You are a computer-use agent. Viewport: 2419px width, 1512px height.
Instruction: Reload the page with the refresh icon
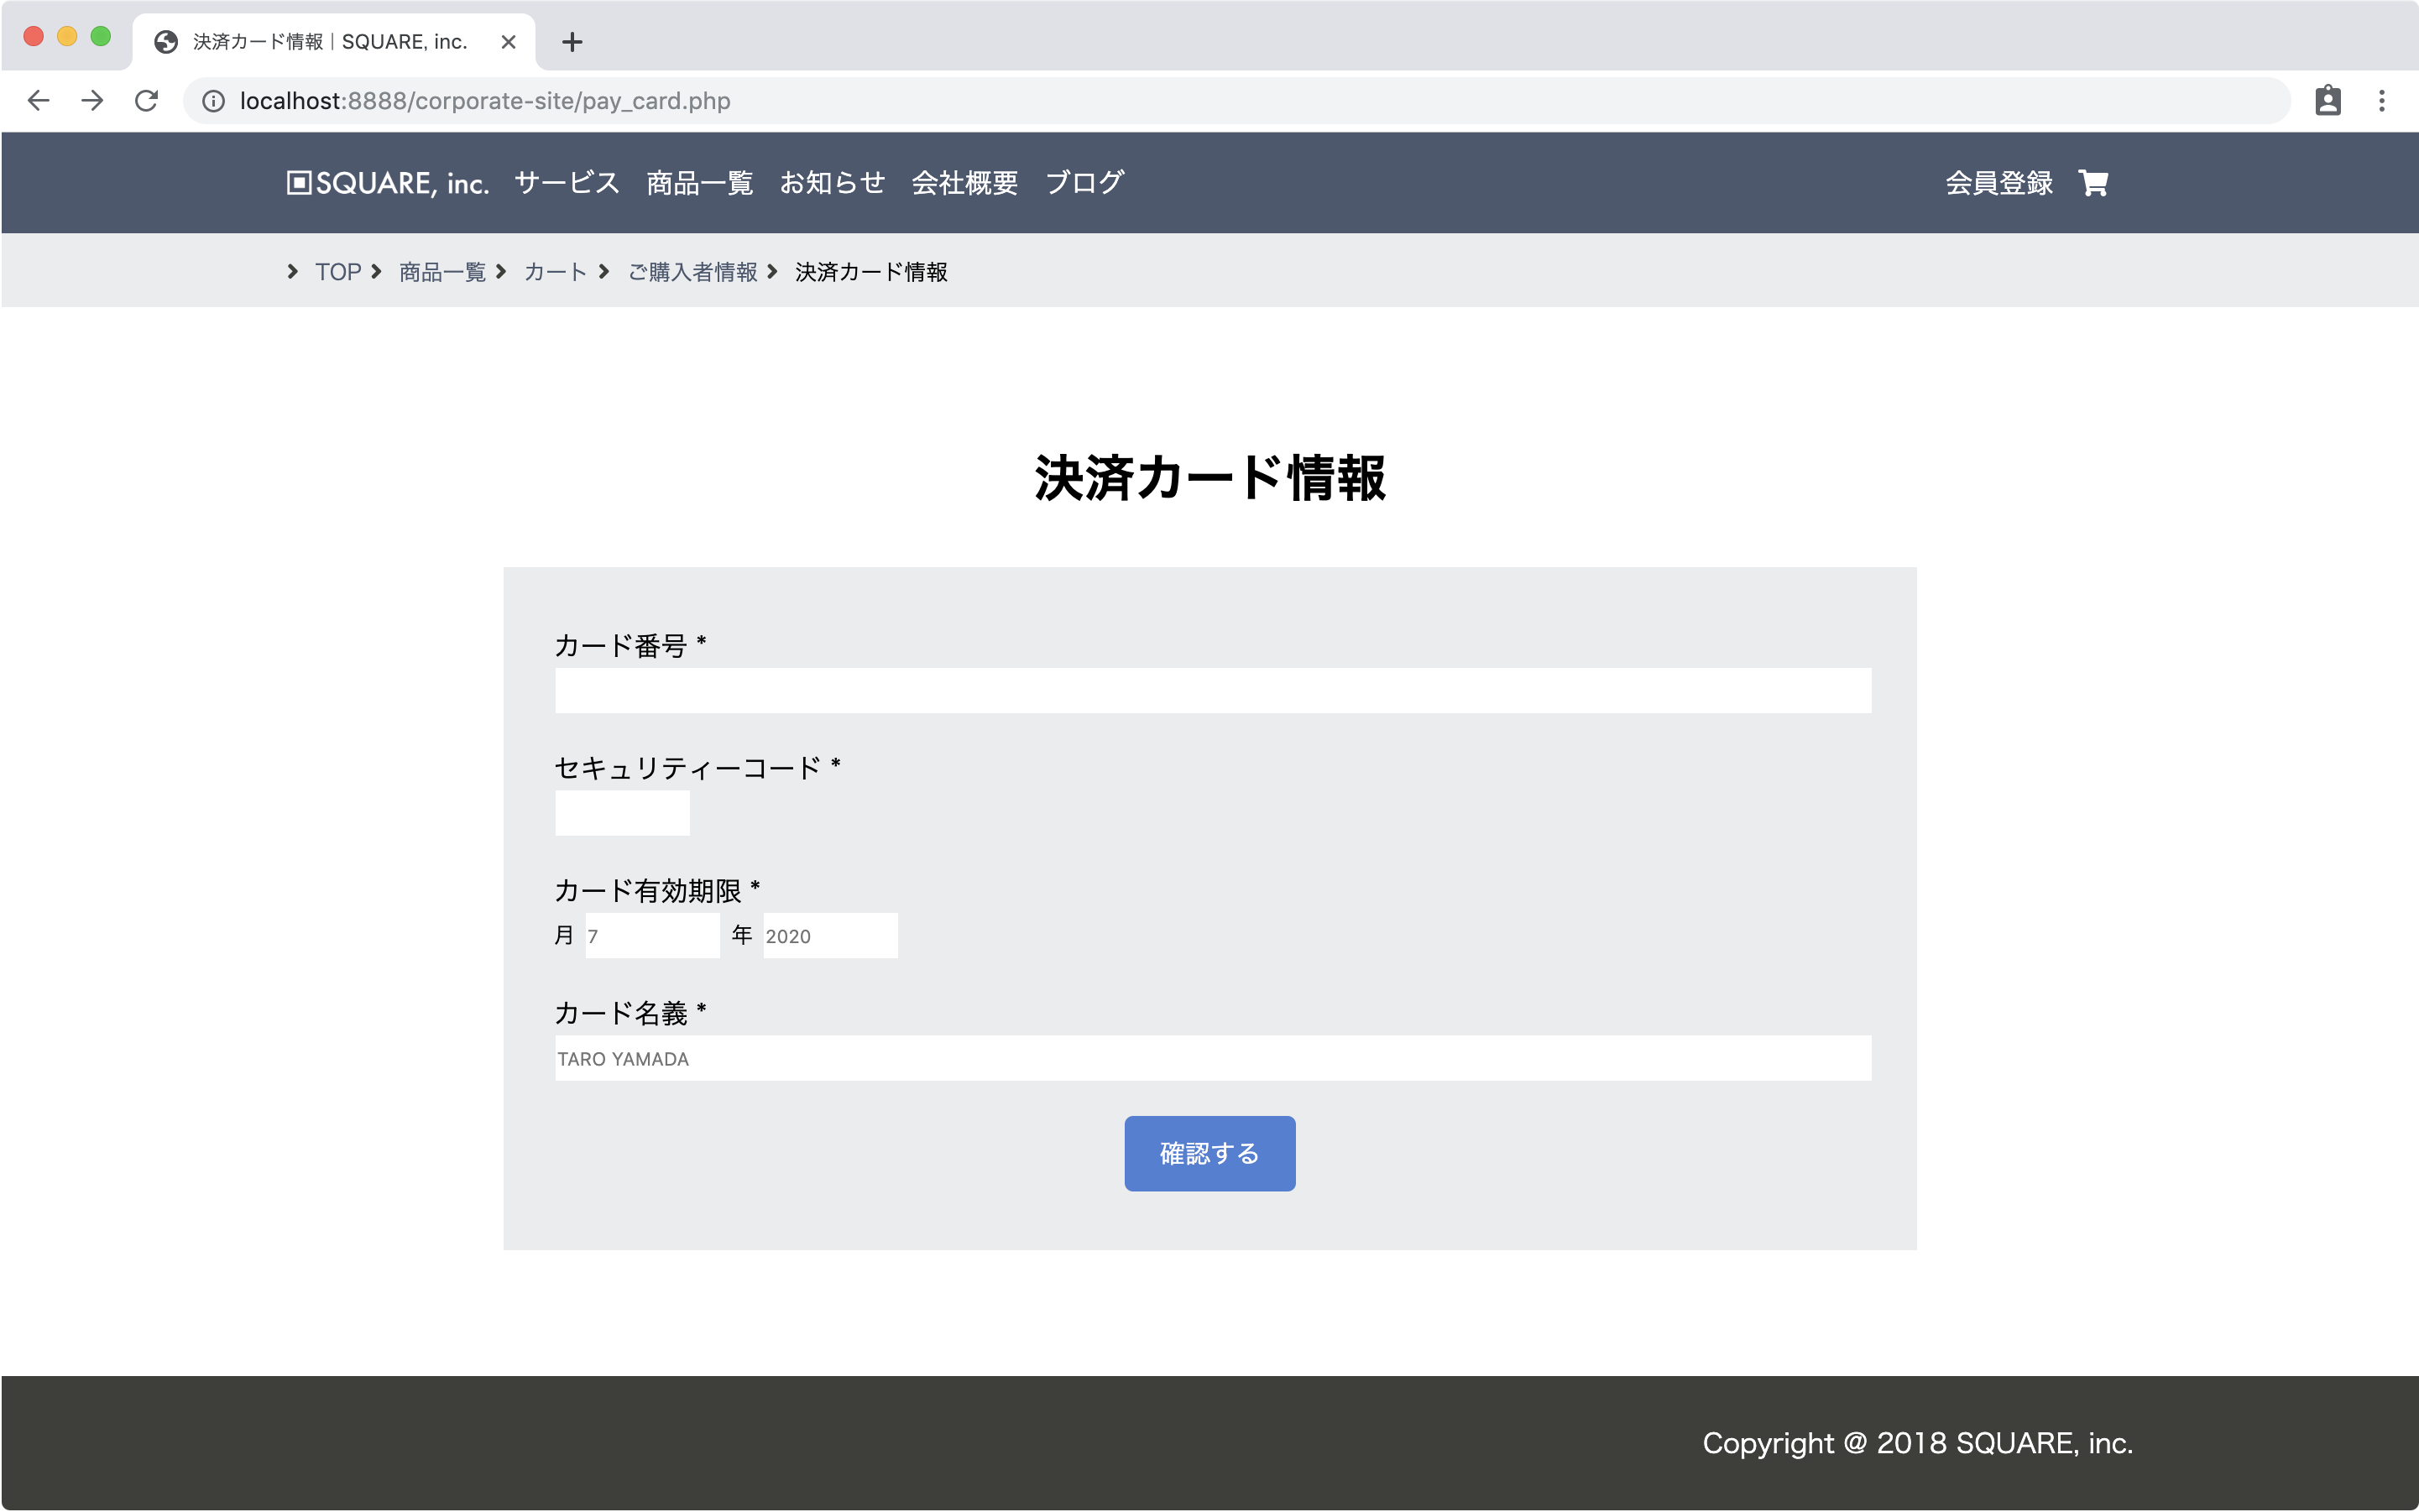click(146, 101)
